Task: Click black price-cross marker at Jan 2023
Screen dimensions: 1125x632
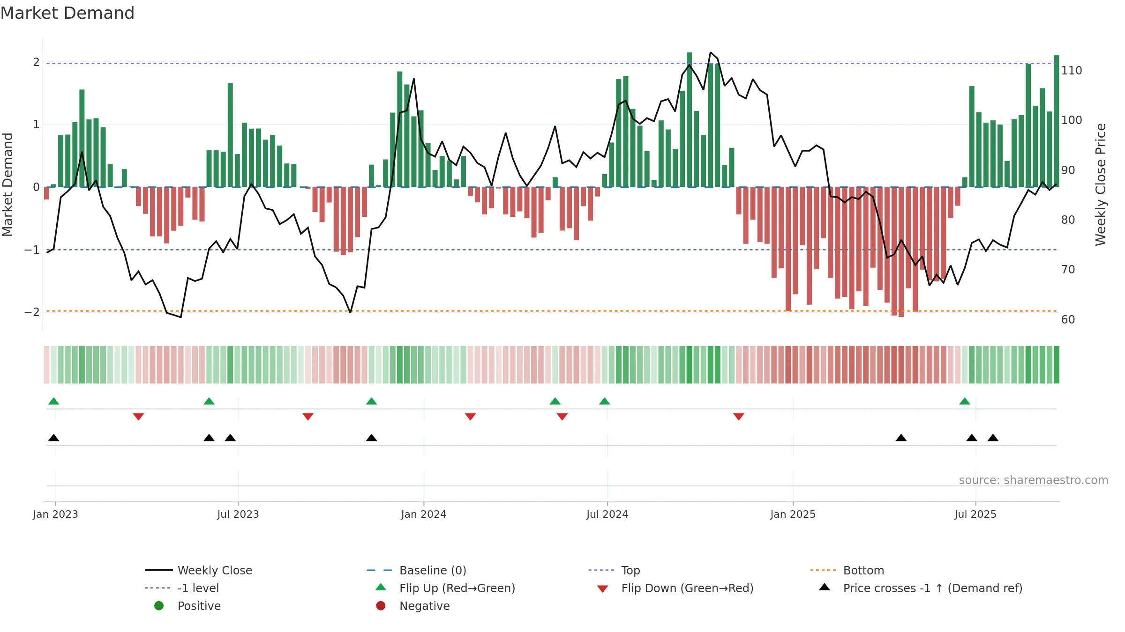Action: click(54, 438)
